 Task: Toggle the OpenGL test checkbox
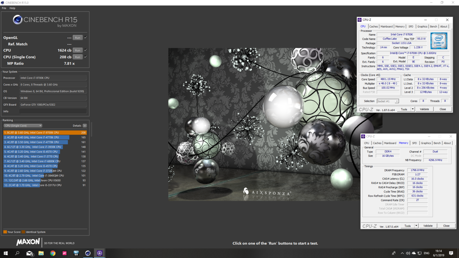(86, 38)
